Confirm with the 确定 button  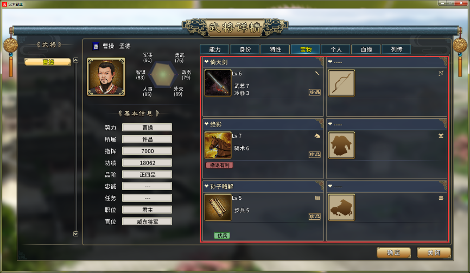click(x=393, y=252)
